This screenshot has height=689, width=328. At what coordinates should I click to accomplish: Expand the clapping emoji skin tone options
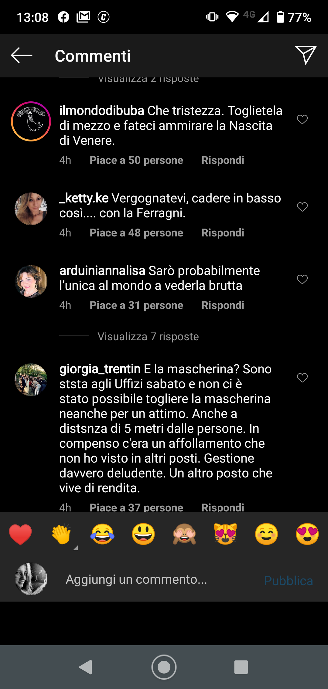pos(76,548)
